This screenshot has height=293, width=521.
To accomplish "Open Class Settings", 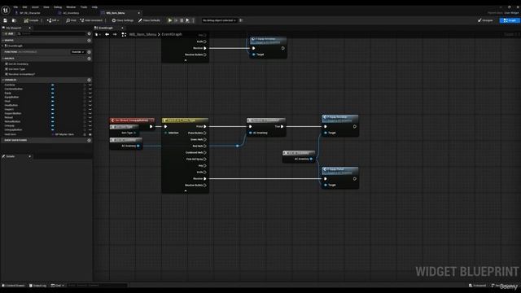I will tap(122, 20).
